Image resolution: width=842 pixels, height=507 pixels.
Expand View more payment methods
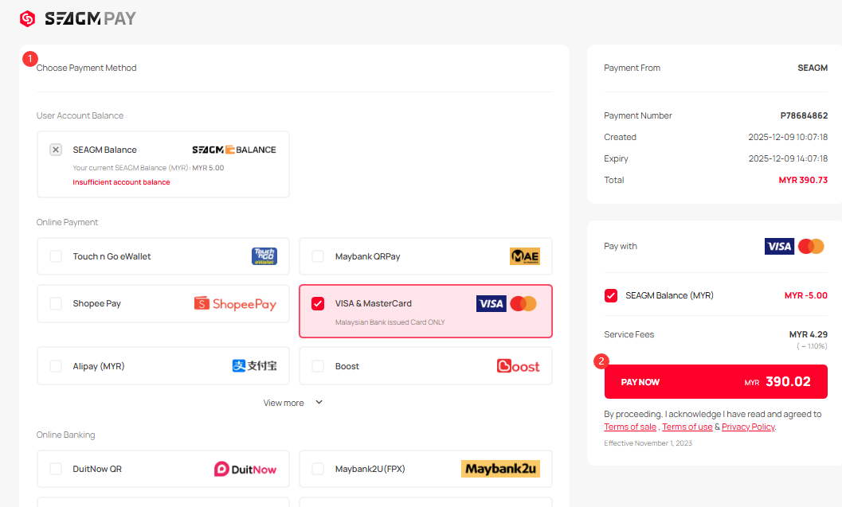click(x=284, y=403)
